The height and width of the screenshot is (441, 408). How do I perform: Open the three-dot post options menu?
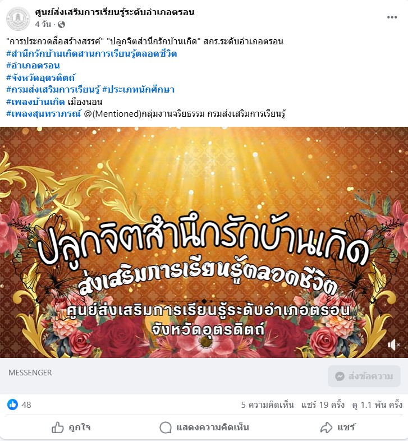[392, 17]
